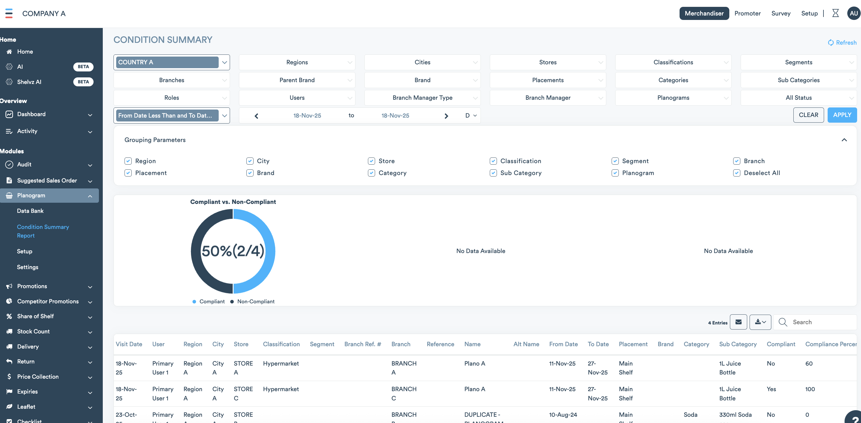
Task: Click the APPLY button
Action: click(842, 115)
